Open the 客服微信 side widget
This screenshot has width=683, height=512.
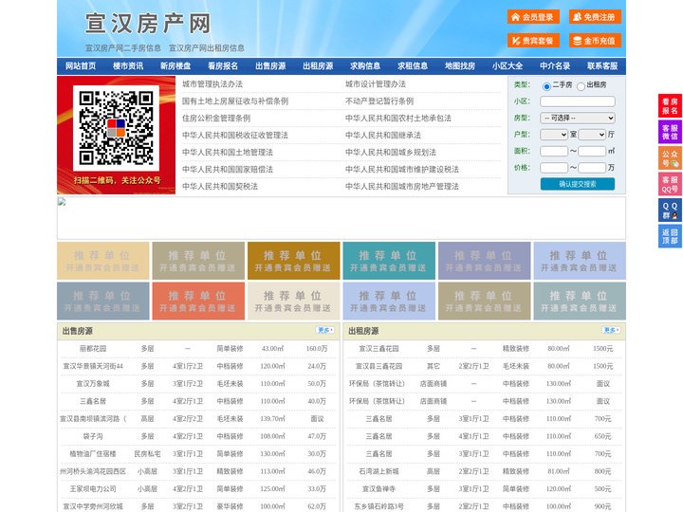click(670, 132)
